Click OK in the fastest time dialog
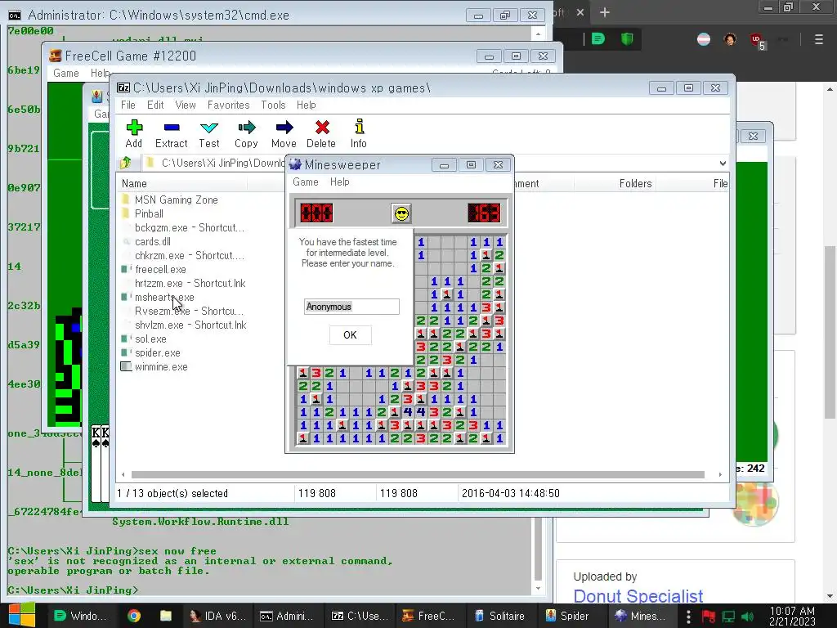The image size is (837, 628). [350, 334]
